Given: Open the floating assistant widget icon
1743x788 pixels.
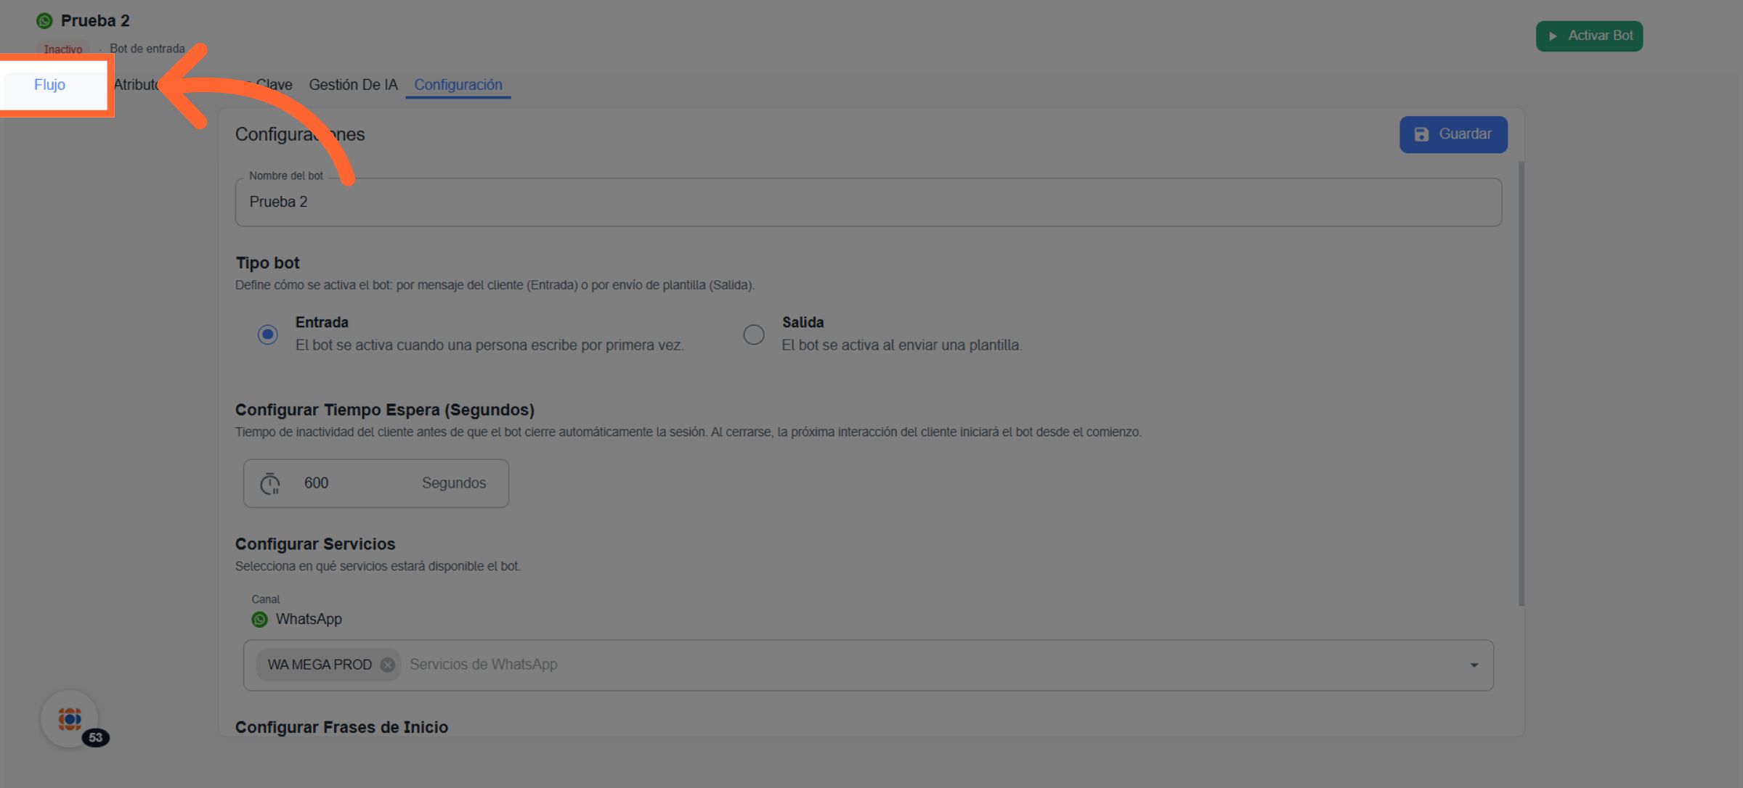Looking at the screenshot, I should (x=70, y=718).
